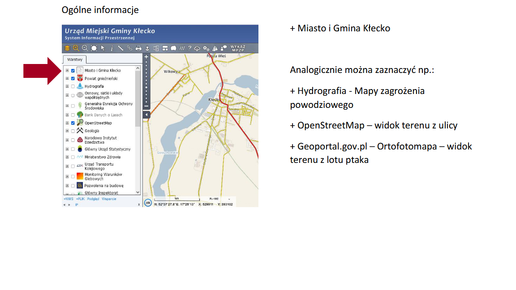
Task: Click the warning triangles icon
Action: 215,48
